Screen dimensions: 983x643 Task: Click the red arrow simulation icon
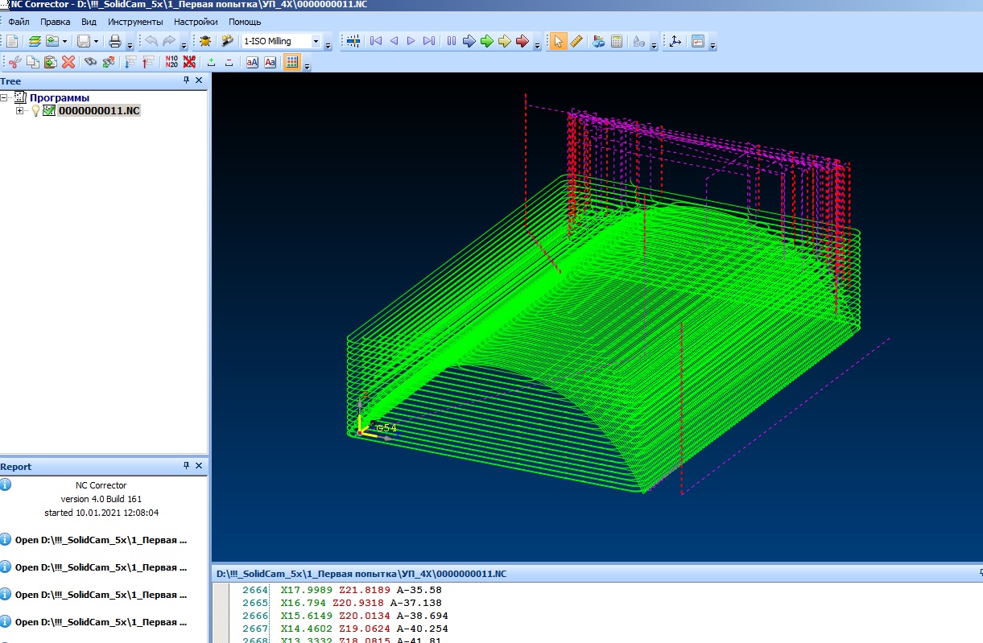coord(522,41)
